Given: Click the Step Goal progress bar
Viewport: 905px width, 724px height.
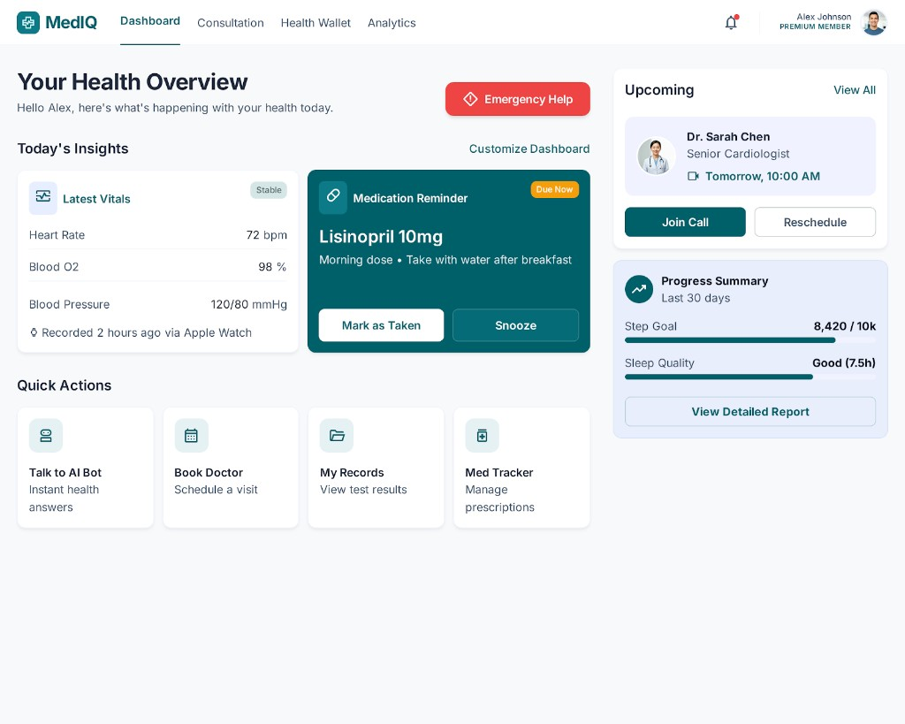Looking at the screenshot, I should point(750,340).
